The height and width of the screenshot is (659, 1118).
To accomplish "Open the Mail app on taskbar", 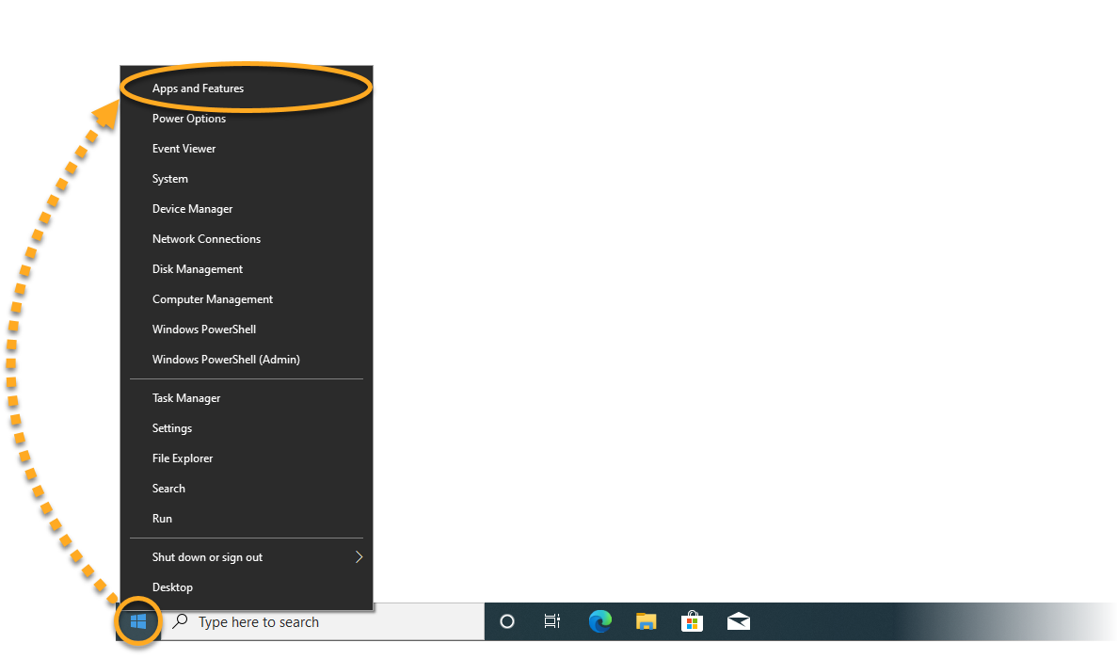I will [739, 621].
